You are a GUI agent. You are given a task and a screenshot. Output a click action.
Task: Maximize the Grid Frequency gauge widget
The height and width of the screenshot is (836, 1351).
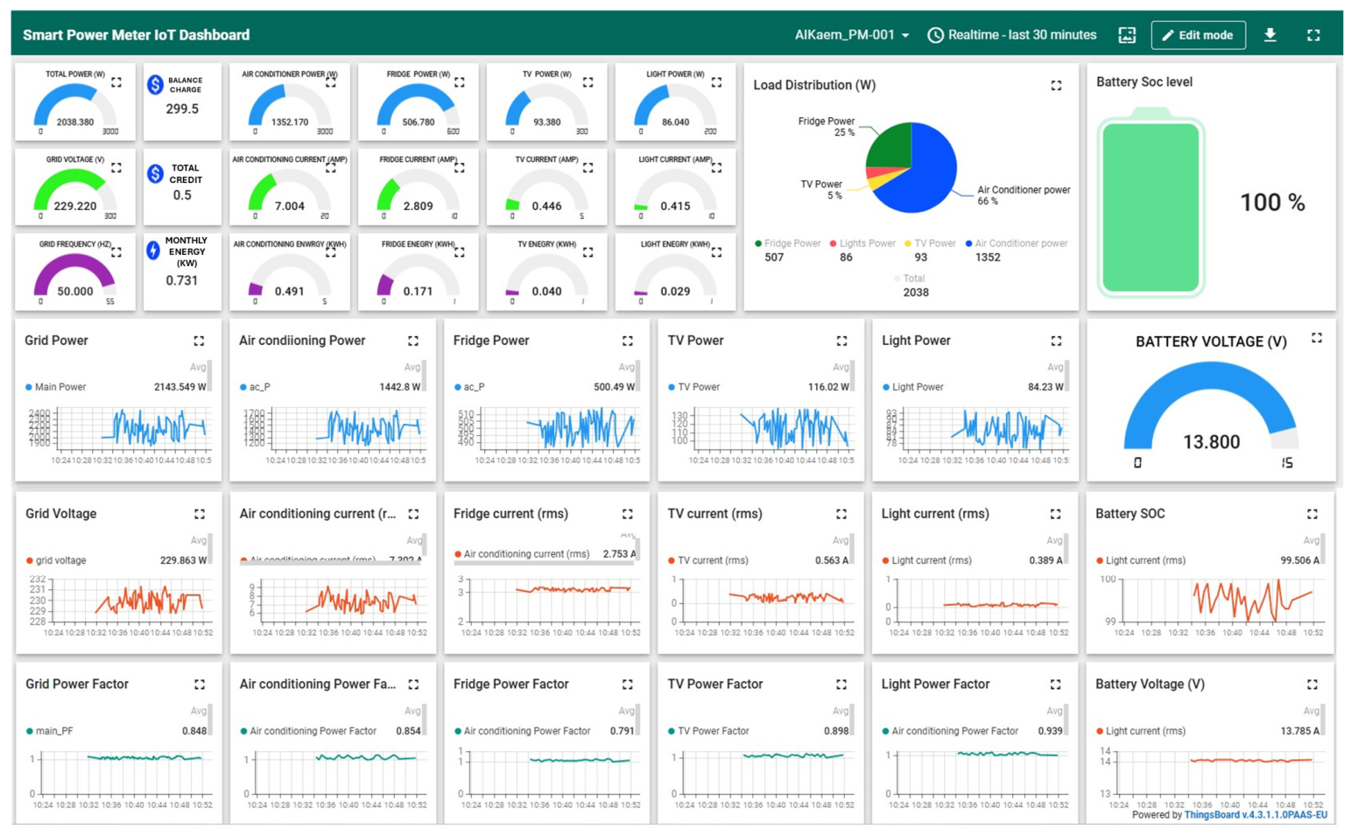116,252
